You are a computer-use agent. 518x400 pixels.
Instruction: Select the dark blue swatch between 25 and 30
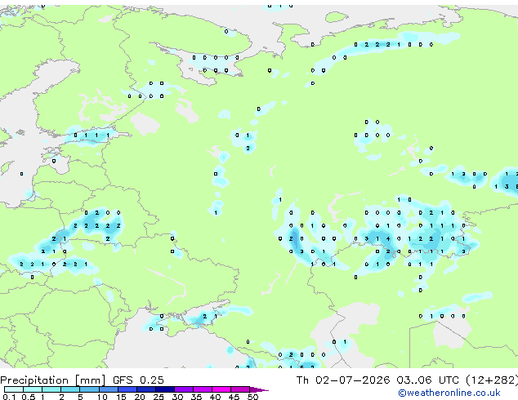click(x=165, y=389)
